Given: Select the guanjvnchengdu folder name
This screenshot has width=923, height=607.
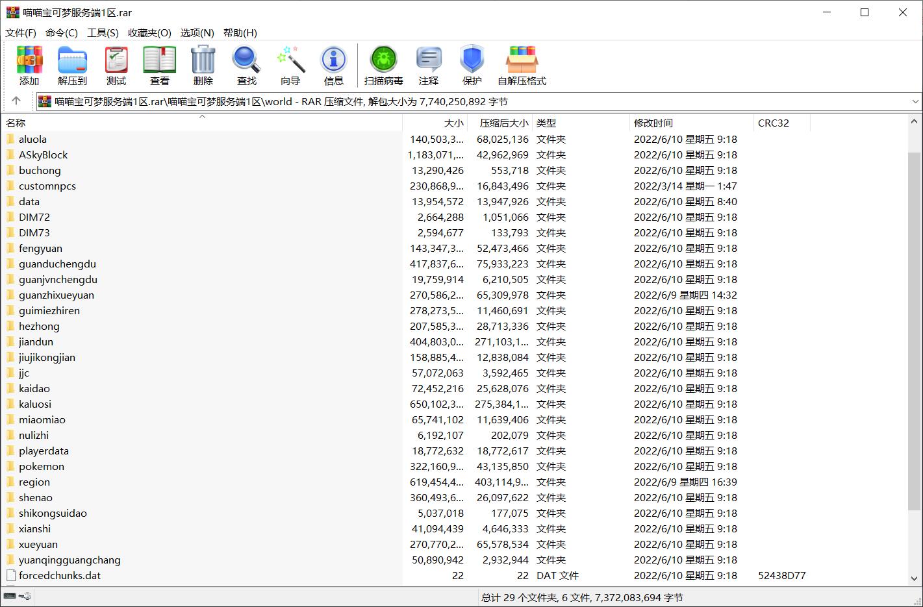Looking at the screenshot, I should click(x=58, y=279).
